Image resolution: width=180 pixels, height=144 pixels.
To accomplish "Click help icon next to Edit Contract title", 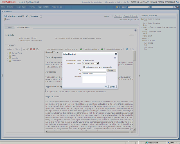I will (41, 16).
